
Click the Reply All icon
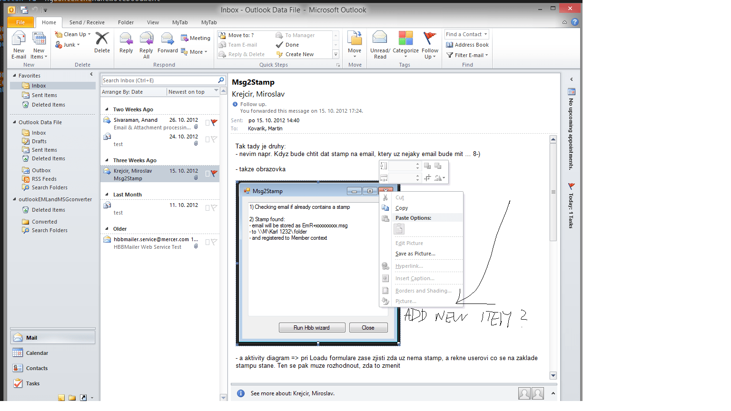146,39
